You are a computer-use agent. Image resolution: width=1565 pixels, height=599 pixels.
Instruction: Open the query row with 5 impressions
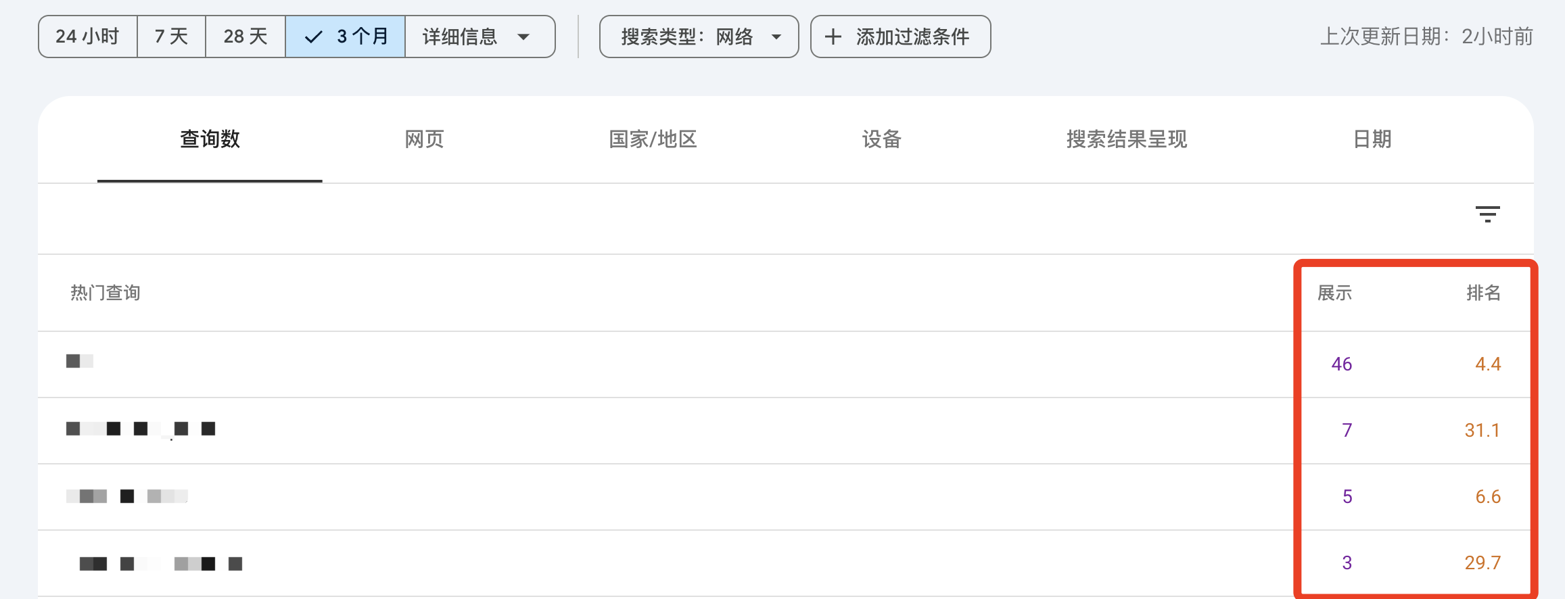[785, 497]
